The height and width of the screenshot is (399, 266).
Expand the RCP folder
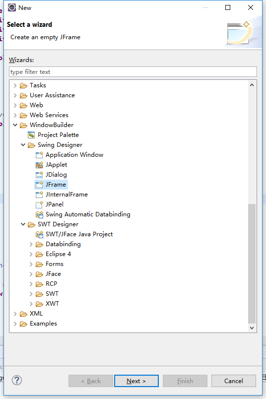tap(31, 284)
